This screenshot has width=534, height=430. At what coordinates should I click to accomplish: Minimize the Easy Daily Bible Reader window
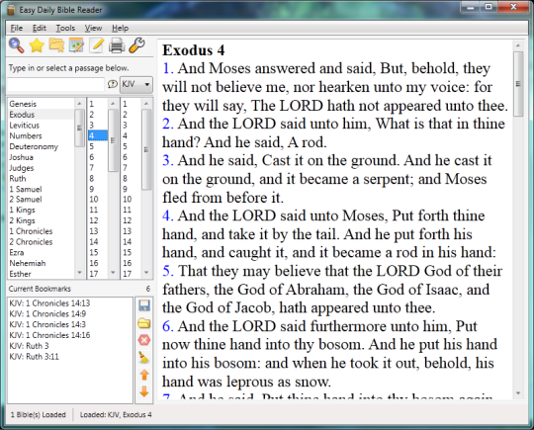pyautogui.click(x=471, y=7)
